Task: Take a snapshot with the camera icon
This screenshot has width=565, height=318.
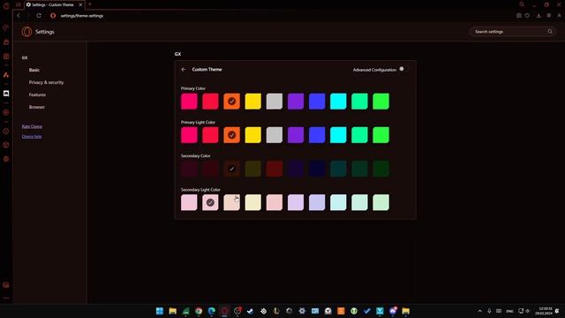Action: coord(519,16)
